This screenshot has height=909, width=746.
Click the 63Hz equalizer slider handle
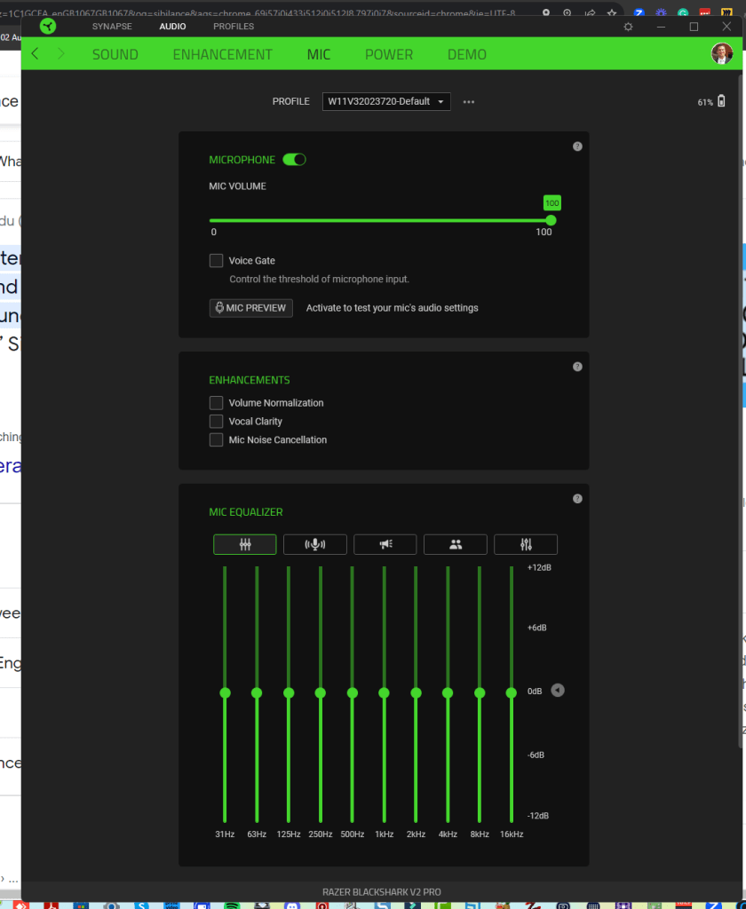coord(257,692)
